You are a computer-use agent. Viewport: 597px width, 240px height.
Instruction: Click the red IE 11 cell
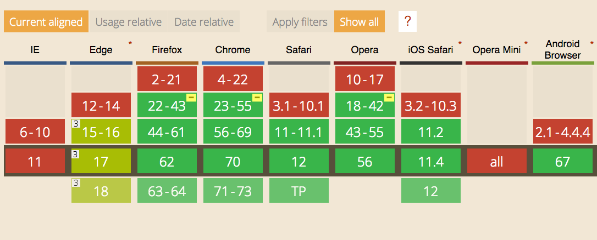pyautogui.click(x=35, y=162)
